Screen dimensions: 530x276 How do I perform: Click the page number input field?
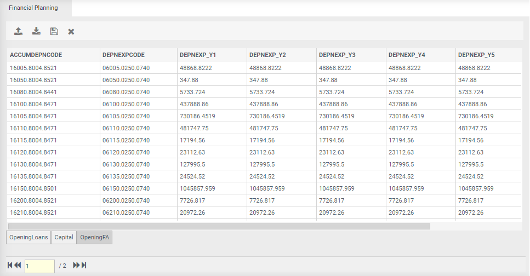39,266
